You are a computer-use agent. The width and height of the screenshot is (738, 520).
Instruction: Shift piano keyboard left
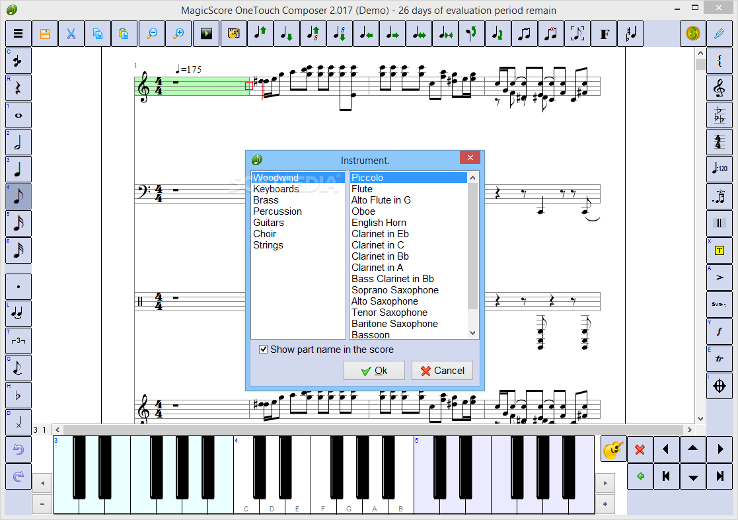[42, 483]
